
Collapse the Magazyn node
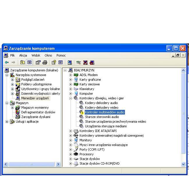[x=7, y=103]
